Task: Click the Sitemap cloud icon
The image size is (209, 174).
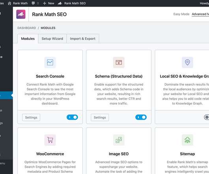Action: click(187, 140)
